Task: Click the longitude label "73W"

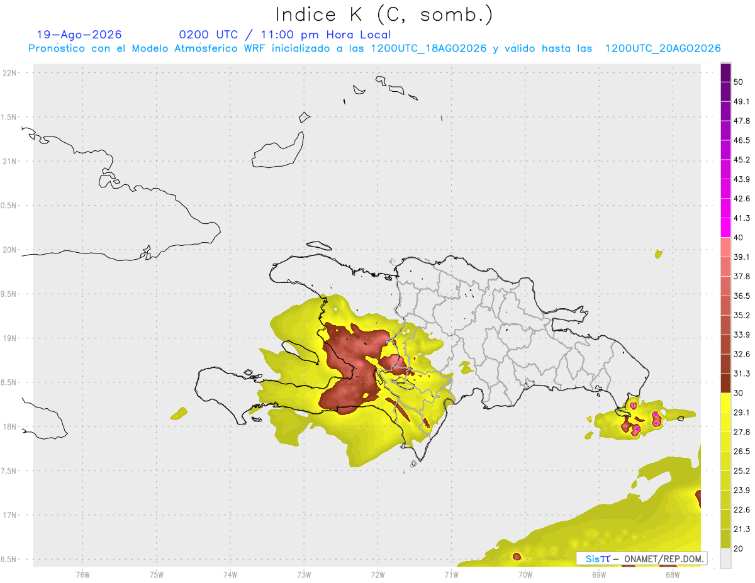Action: [x=304, y=574]
